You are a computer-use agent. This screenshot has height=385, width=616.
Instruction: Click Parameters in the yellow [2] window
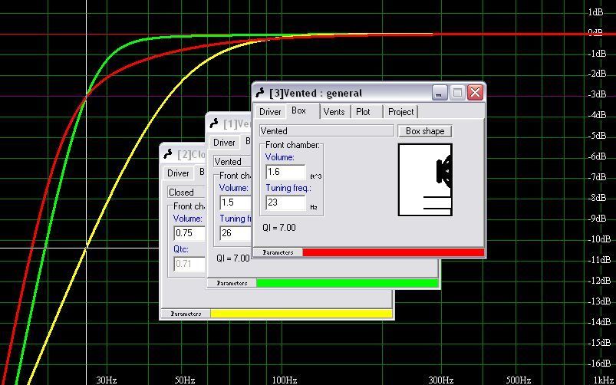click(x=186, y=314)
